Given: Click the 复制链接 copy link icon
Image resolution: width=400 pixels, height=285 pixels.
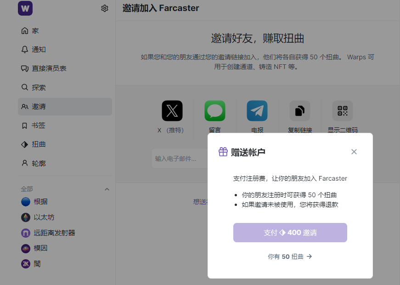Looking at the screenshot, I should [x=300, y=111].
